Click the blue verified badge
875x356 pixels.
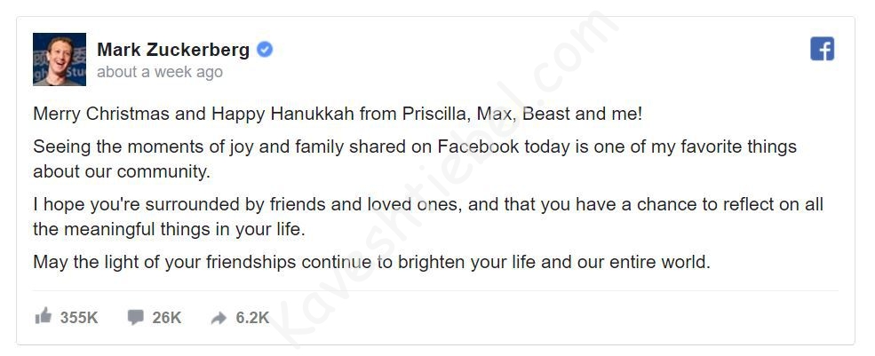click(265, 50)
